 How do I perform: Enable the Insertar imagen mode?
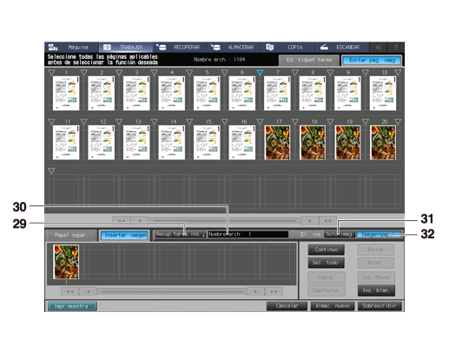[125, 235]
